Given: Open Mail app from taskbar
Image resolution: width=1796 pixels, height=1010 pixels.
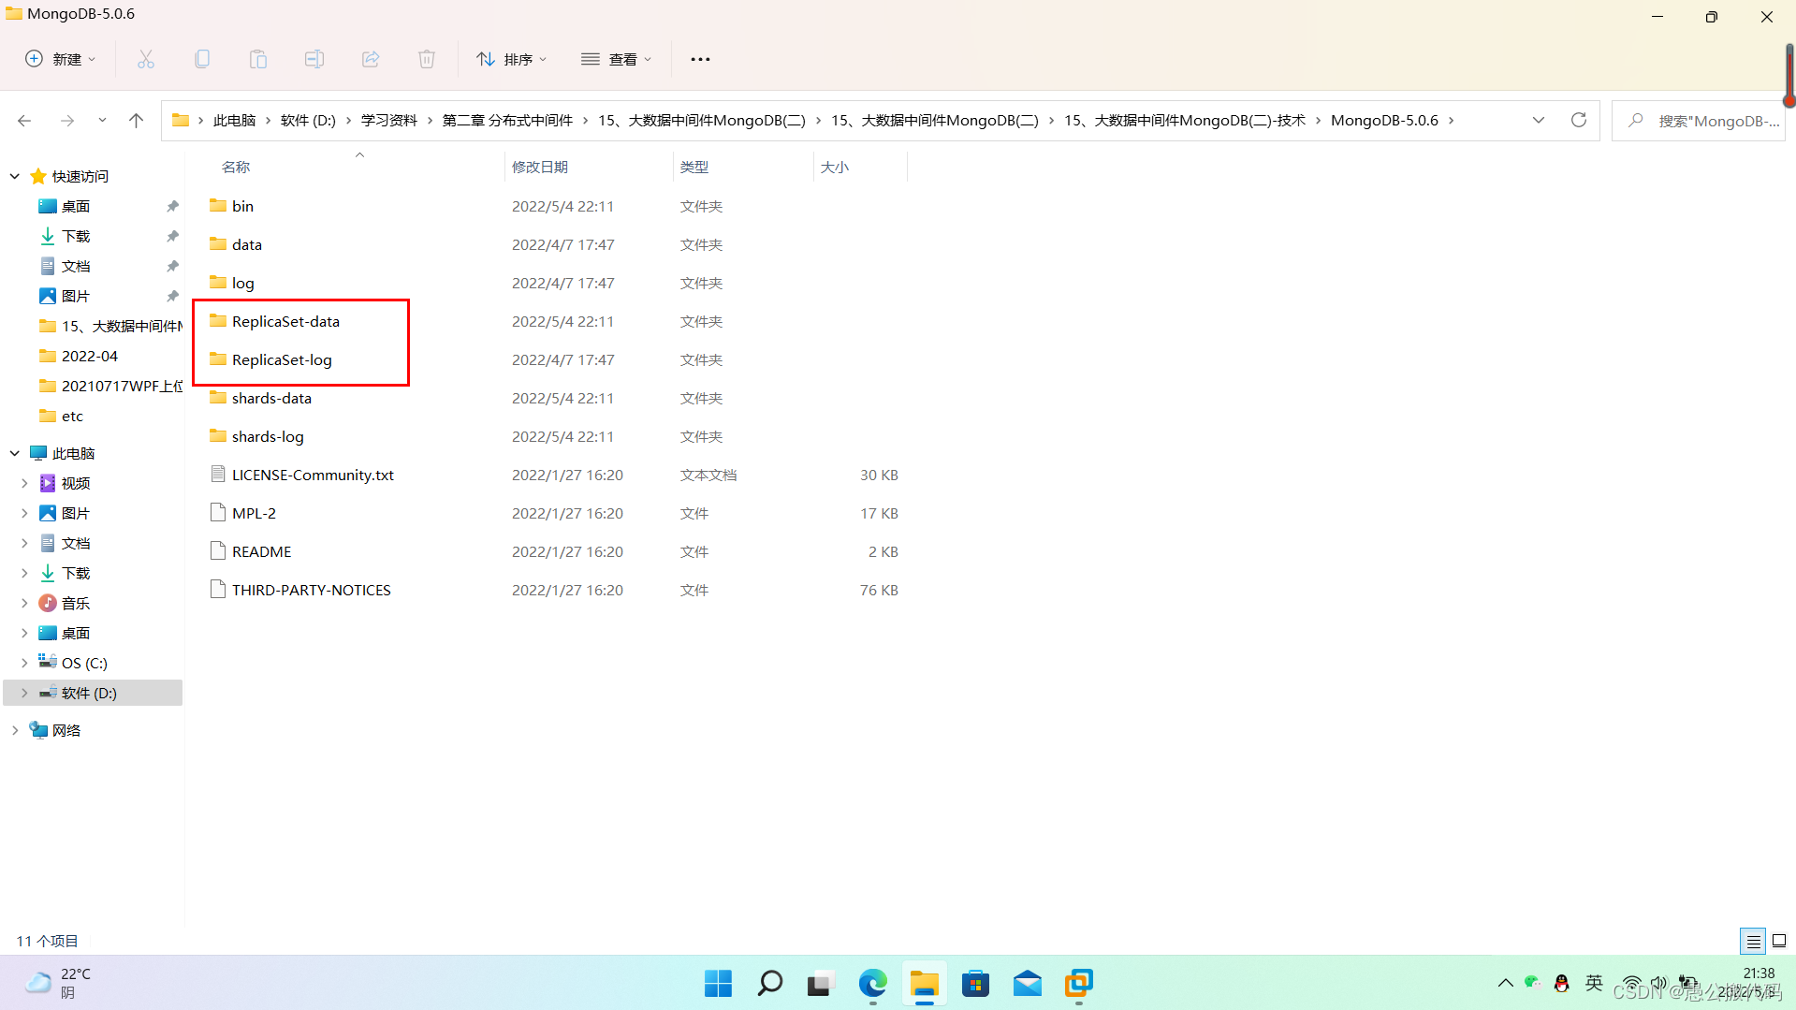Looking at the screenshot, I should (1028, 984).
